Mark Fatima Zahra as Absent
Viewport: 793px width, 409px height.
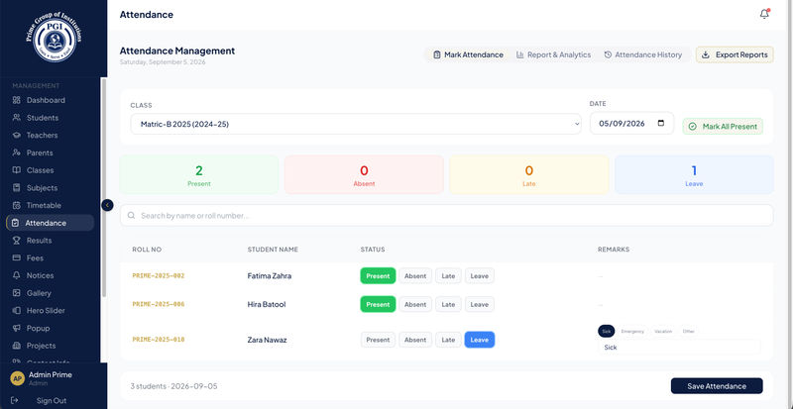pos(415,276)
